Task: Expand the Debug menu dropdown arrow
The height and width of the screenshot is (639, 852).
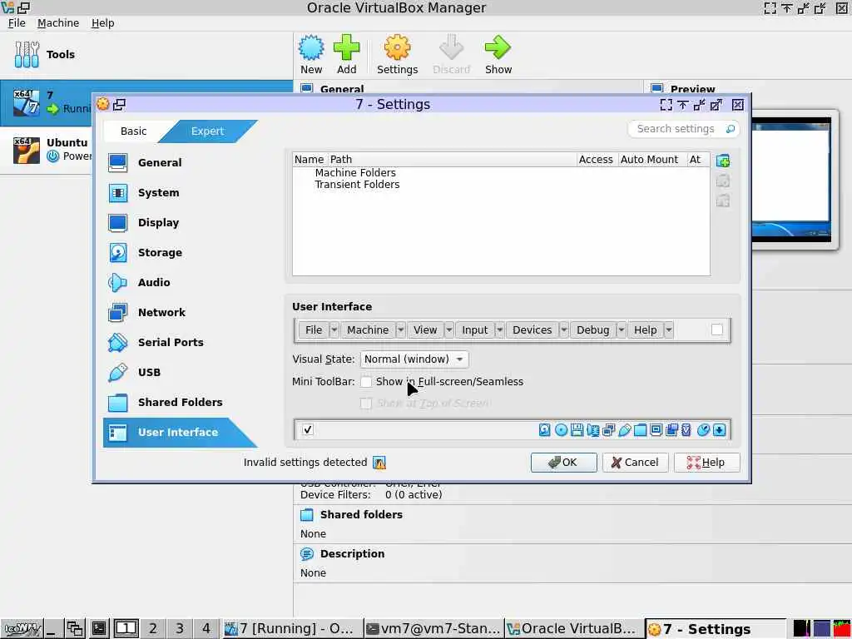Action: (621, 329)
